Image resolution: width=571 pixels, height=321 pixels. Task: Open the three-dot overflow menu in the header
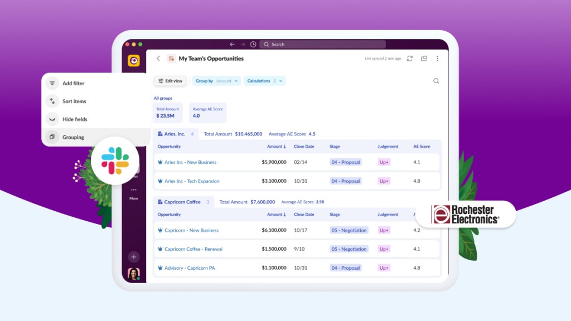(x=437, y=59)
